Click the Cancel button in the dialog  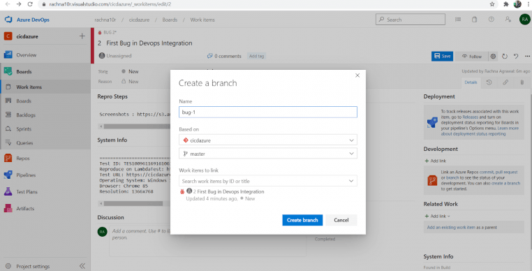point(341,220)
